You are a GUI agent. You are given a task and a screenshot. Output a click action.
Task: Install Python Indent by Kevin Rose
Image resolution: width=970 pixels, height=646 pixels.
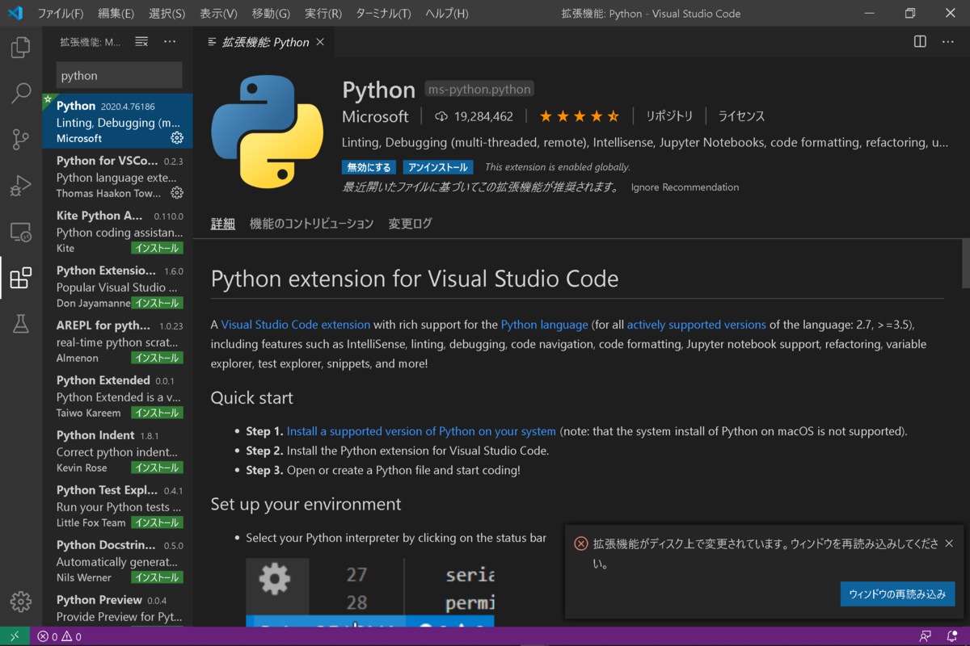click(x=157, y=468)
